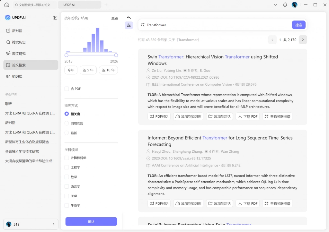Check the 计算机科学 field checkbox
The height and width of the screenshot is (232, 329).
pos(67,158)
